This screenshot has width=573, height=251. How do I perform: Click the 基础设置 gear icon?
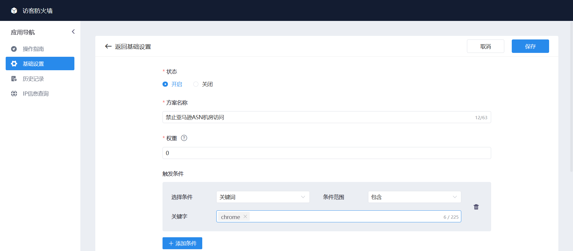[14, 64]
